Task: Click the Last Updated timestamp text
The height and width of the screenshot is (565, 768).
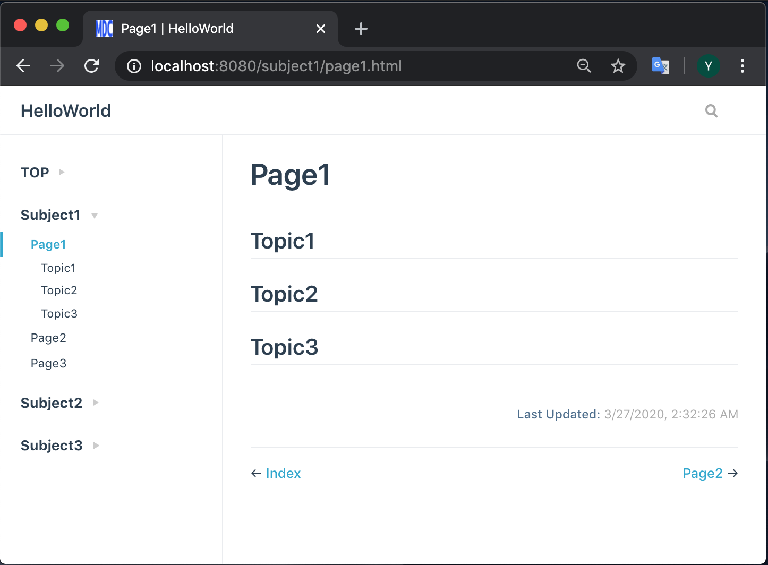Action: coord(671,414)
